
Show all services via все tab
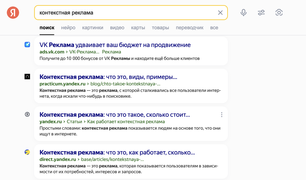tap(214, 28)
